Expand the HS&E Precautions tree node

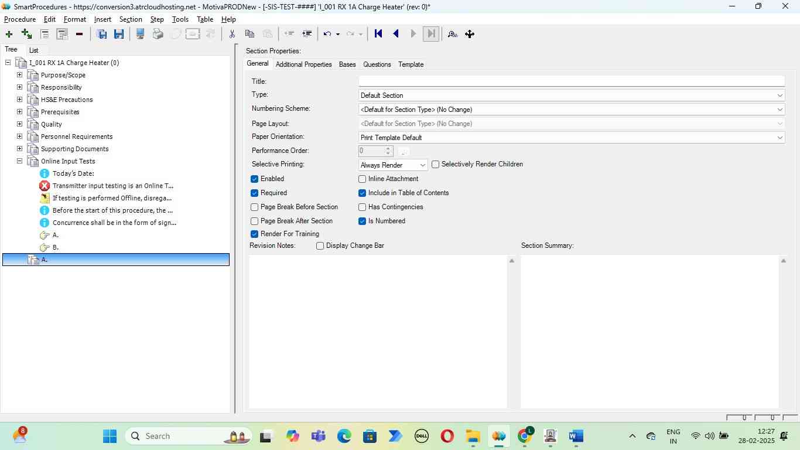19,100
